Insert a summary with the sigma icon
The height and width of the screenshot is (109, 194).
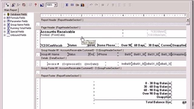[67, 5]
